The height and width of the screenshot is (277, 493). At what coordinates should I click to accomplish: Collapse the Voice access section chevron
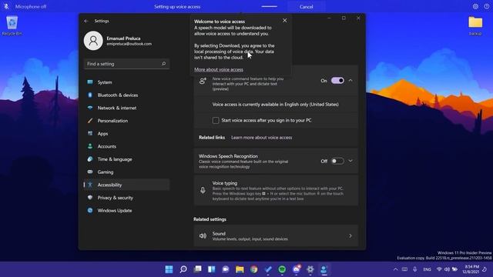(x=350, y=81)
